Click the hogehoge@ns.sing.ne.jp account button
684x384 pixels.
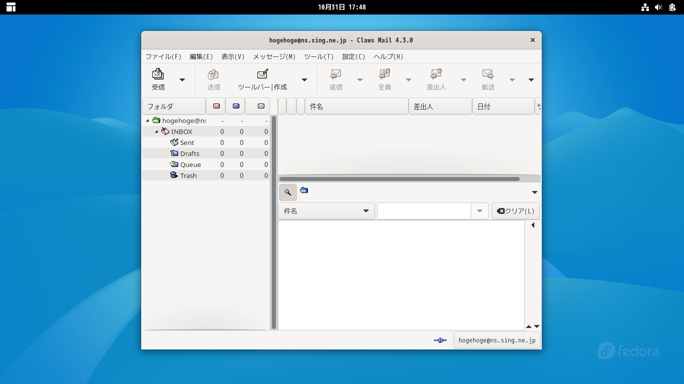click(x=497, y=340)
